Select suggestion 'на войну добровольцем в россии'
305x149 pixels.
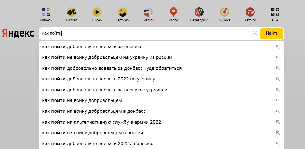[161, 133]
